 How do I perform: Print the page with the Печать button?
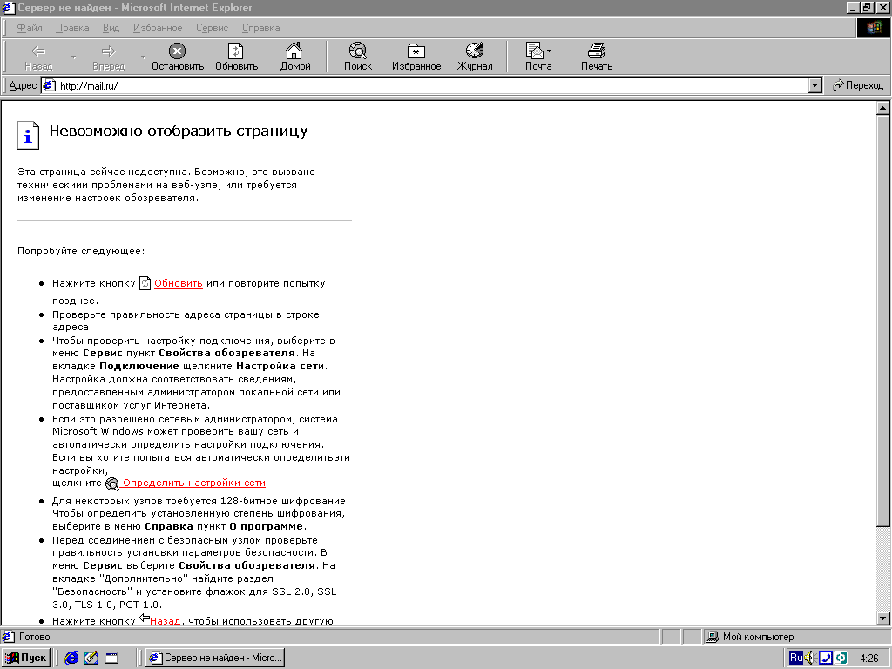[596, 57]
